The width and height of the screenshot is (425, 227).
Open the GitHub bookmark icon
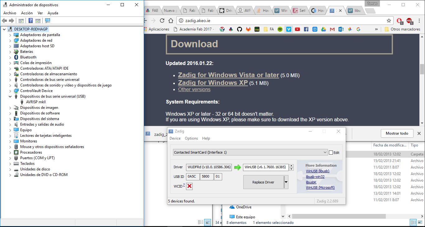(239, 29)
